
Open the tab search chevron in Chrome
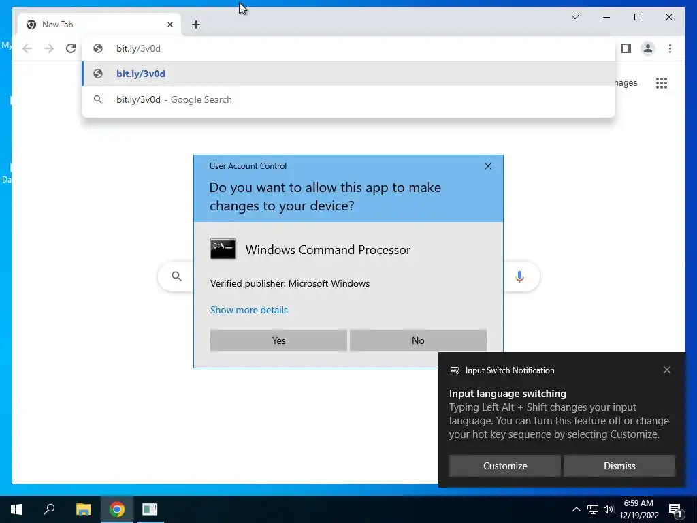[x=574, y=17]
